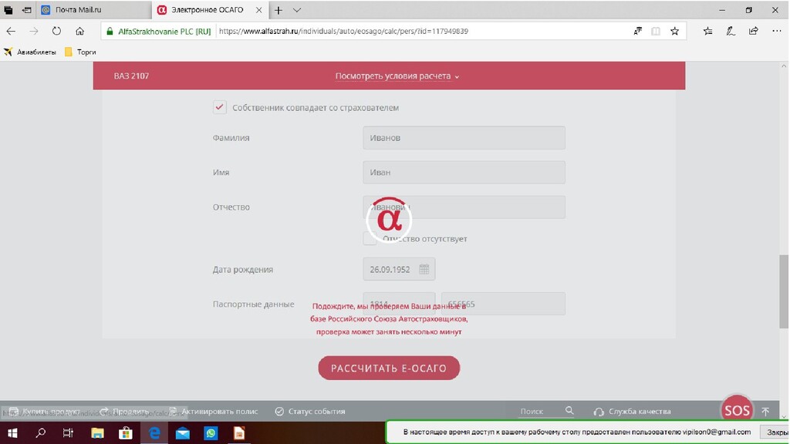Click the site search magnifier icon
This screenshot has width=790, height=444.
(x=569, y=411)
